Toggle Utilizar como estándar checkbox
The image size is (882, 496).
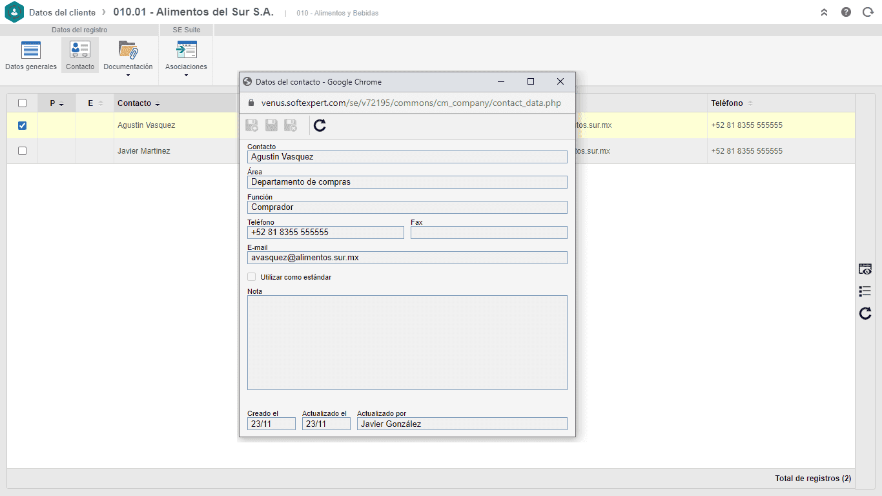click(252, 277)
